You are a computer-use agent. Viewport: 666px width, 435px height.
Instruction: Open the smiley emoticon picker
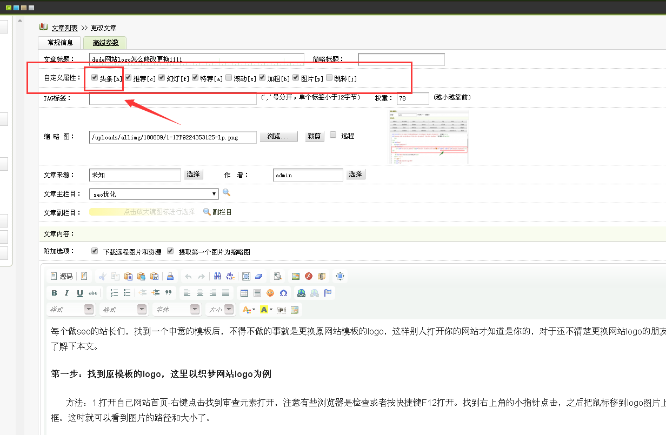click(270, 293)
